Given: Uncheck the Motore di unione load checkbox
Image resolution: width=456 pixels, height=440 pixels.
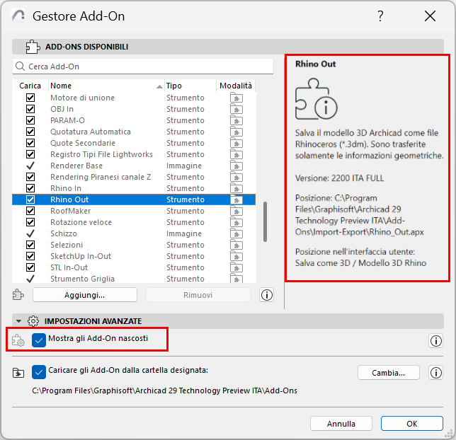Looking at the screenshot, I should tap(30, 98).
